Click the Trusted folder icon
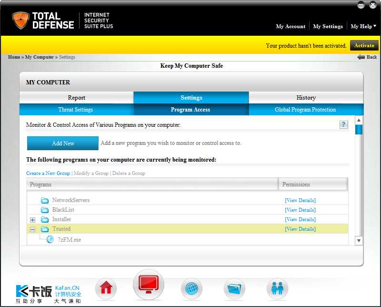 click(45, 229)
